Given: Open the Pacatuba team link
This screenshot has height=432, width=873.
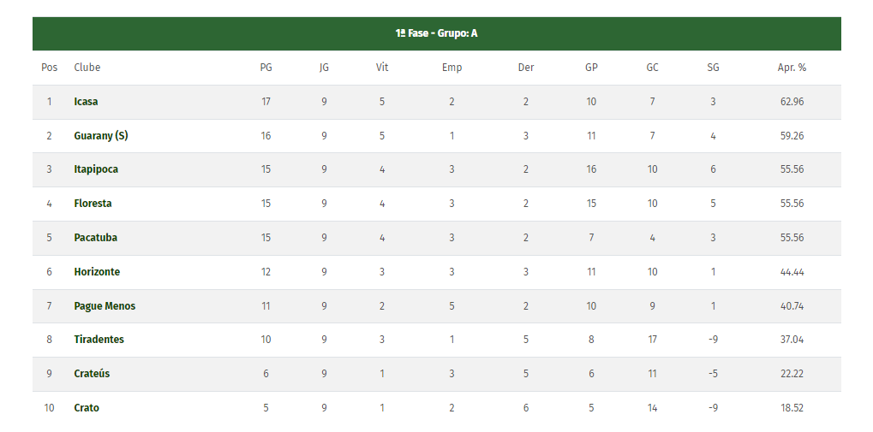Looking at the screenshot, I should pos(95,238).
